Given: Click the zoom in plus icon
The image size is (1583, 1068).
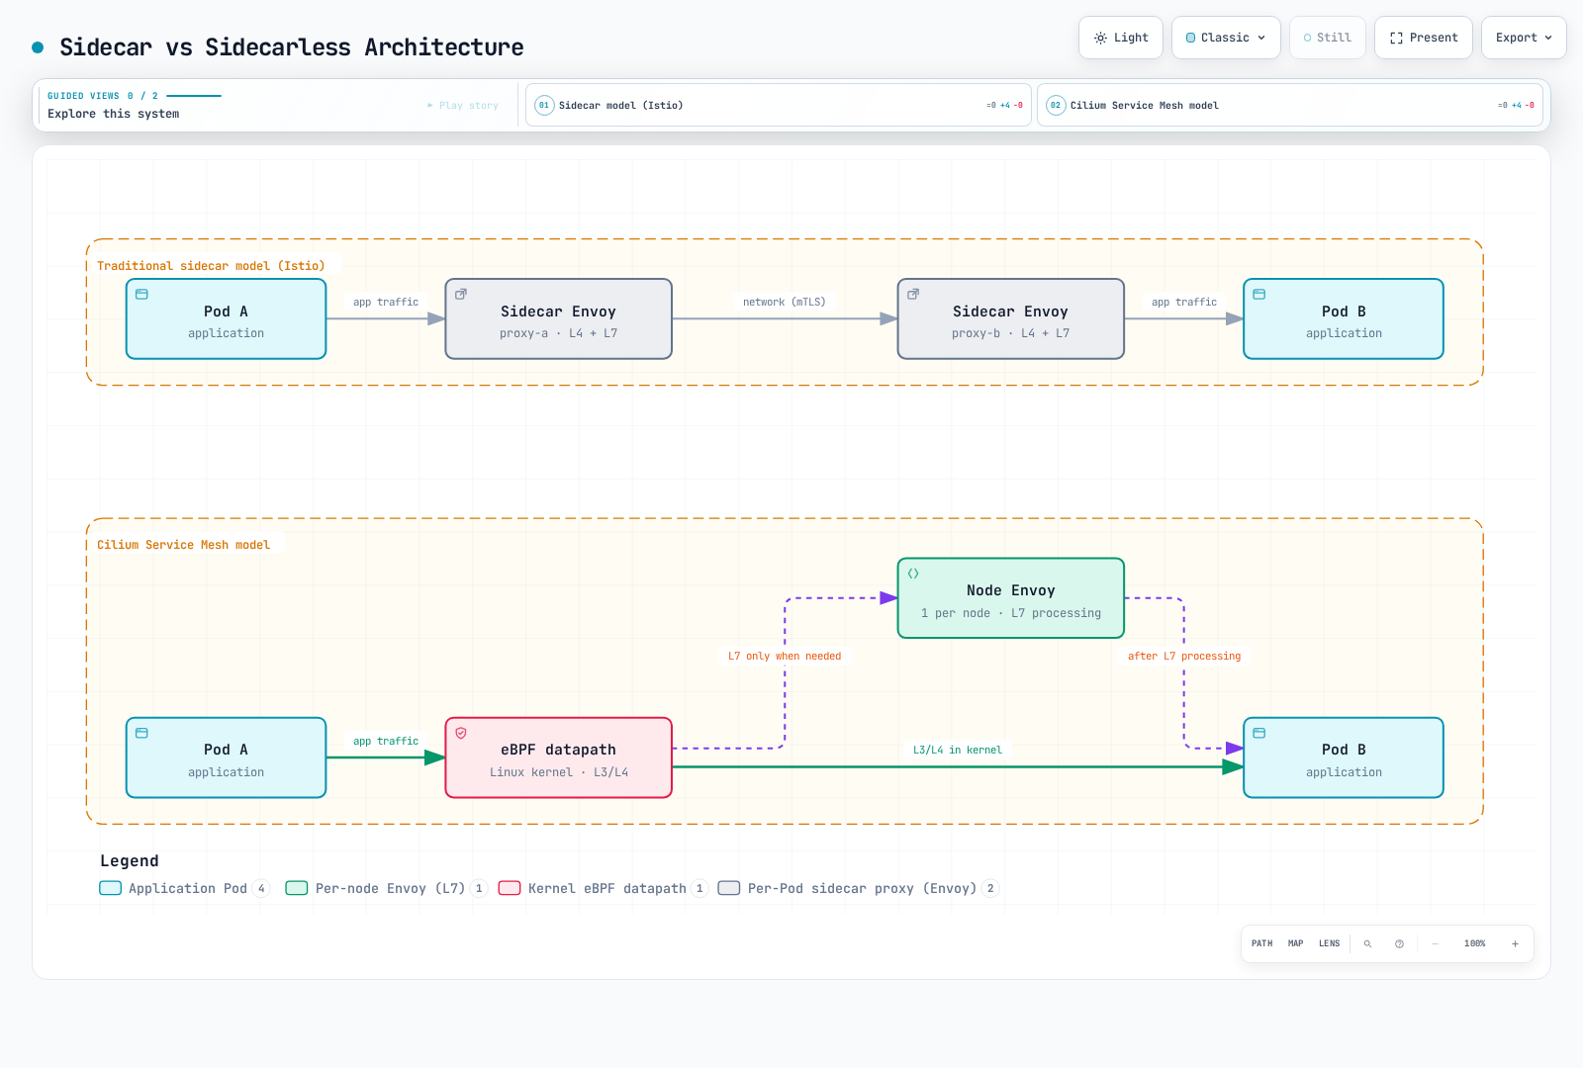Looking at the screenshot, I should [1515, 943].
